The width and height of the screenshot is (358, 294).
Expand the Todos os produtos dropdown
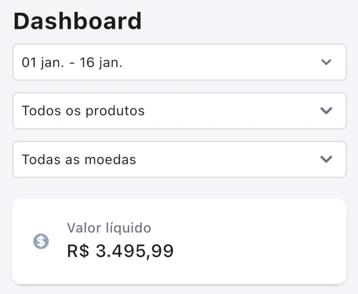[x=179, y=111]
